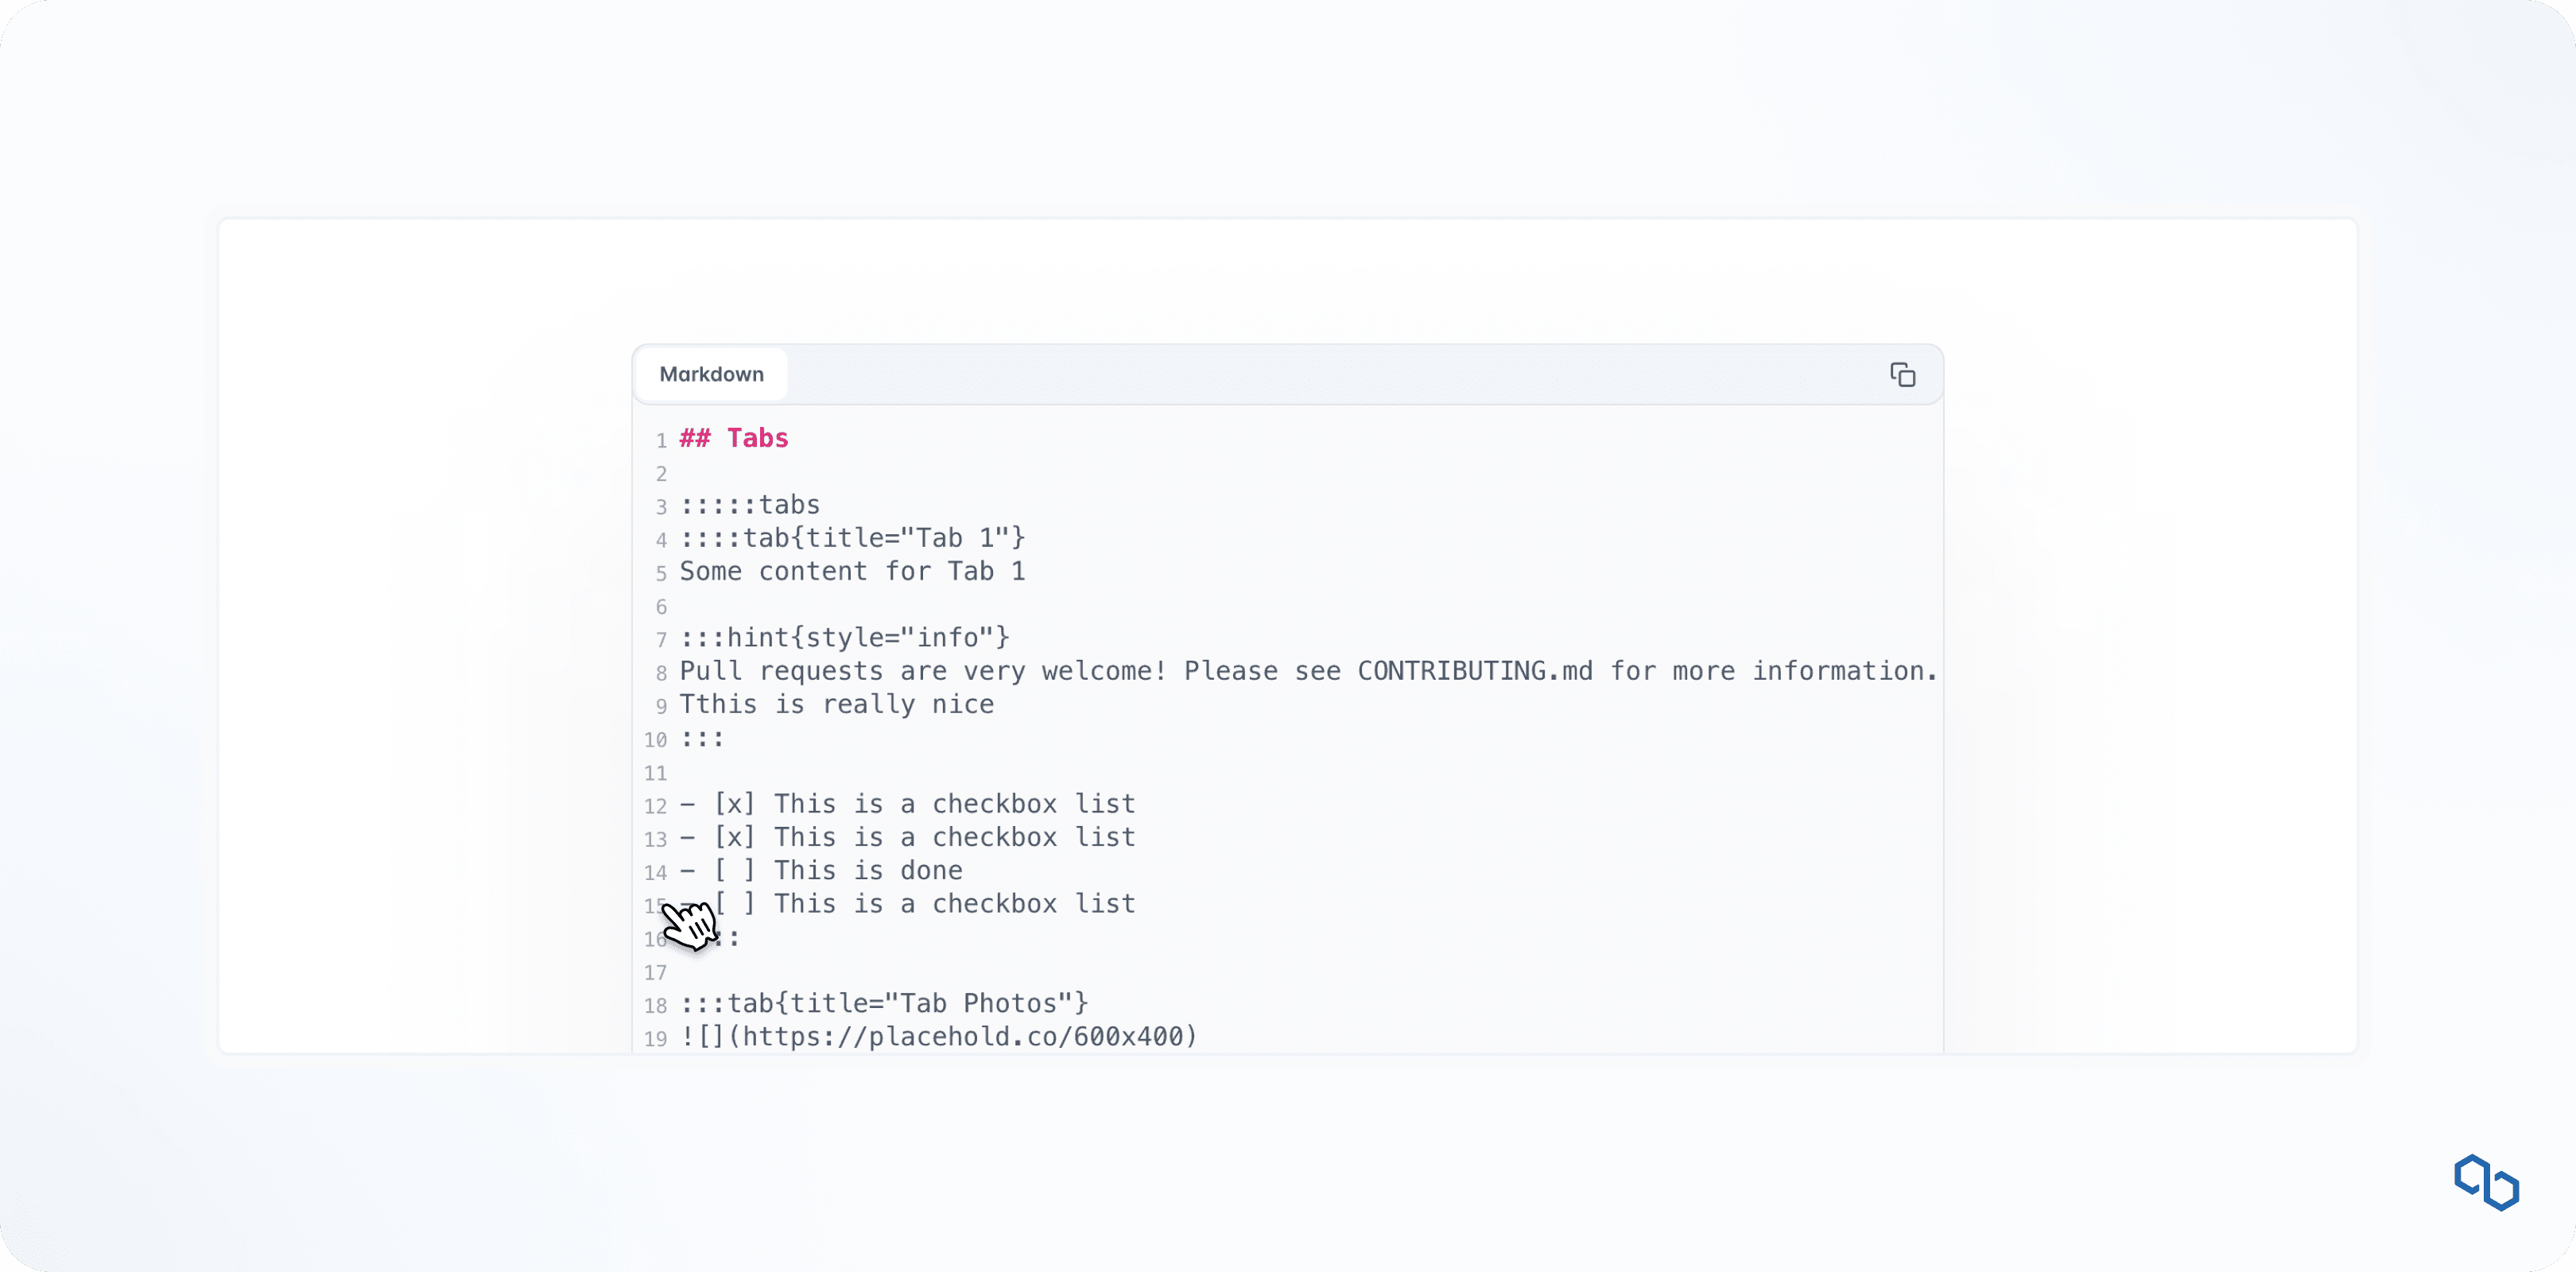Click the word CONTRIBUTING.md in code
This screenshot has height=1272, width=2576.
(1474, 671)
